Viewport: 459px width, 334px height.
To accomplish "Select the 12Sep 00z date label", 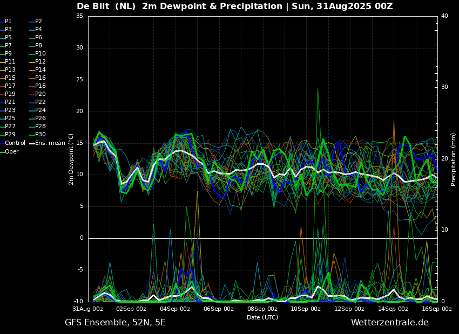I will point(349,309).
